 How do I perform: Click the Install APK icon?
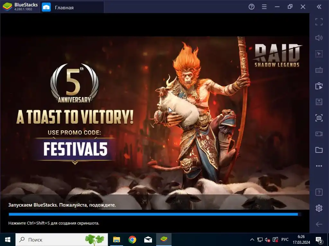(319, 102)
